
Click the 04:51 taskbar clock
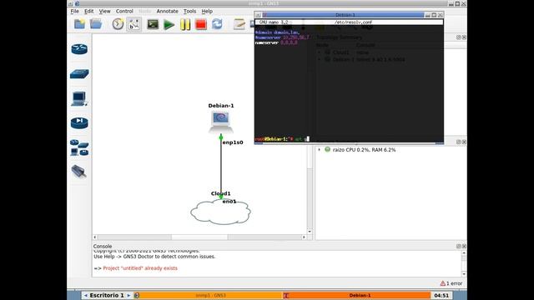pos(441,295)
